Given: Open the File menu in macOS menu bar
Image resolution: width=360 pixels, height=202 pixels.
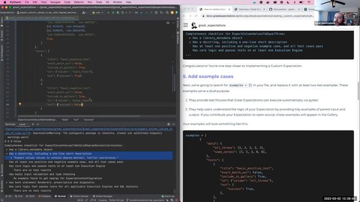Looking at the screenshot, I should click(x=27, y=2).
